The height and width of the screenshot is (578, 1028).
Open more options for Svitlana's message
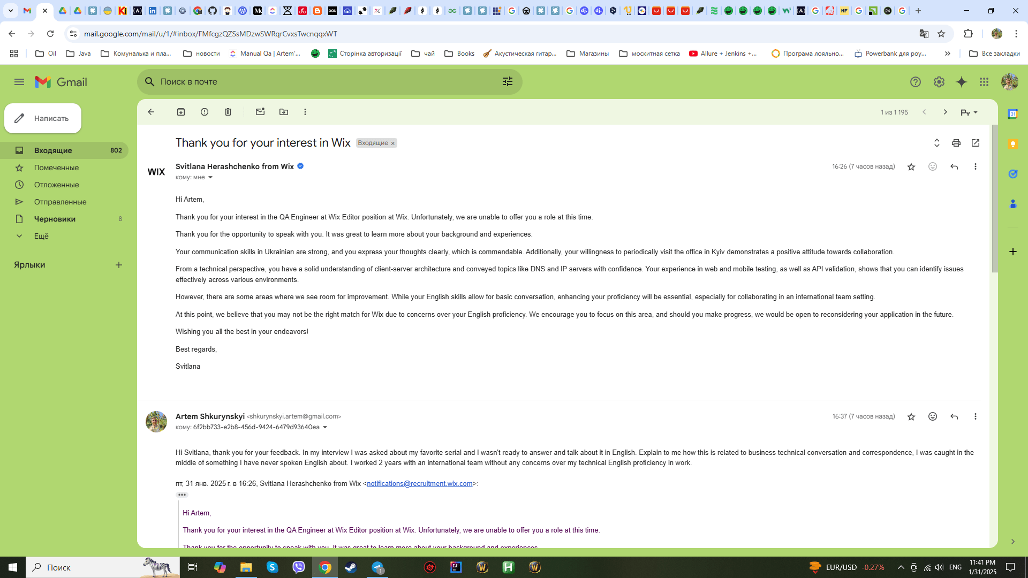pos(976,167)
